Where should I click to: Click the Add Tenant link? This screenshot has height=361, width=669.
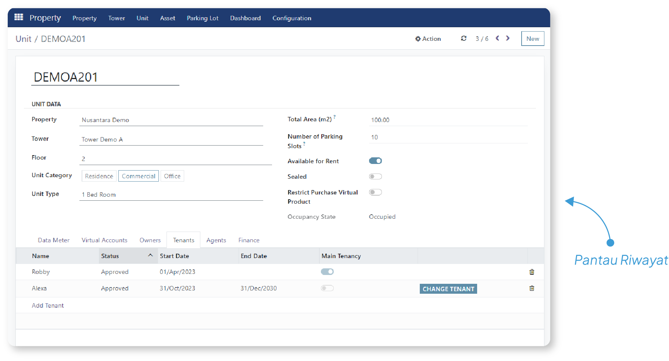48,305
